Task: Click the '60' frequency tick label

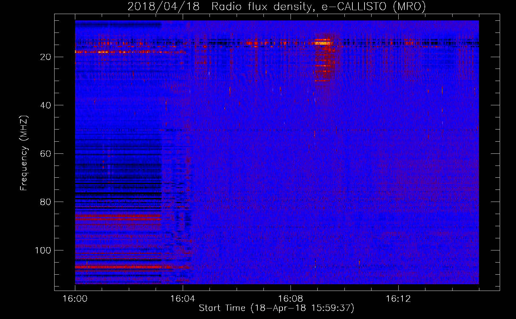Action: pyautogui.click(x=46, y=154)
